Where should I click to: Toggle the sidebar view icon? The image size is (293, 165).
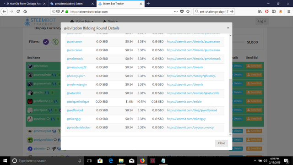tap(274, 11)
